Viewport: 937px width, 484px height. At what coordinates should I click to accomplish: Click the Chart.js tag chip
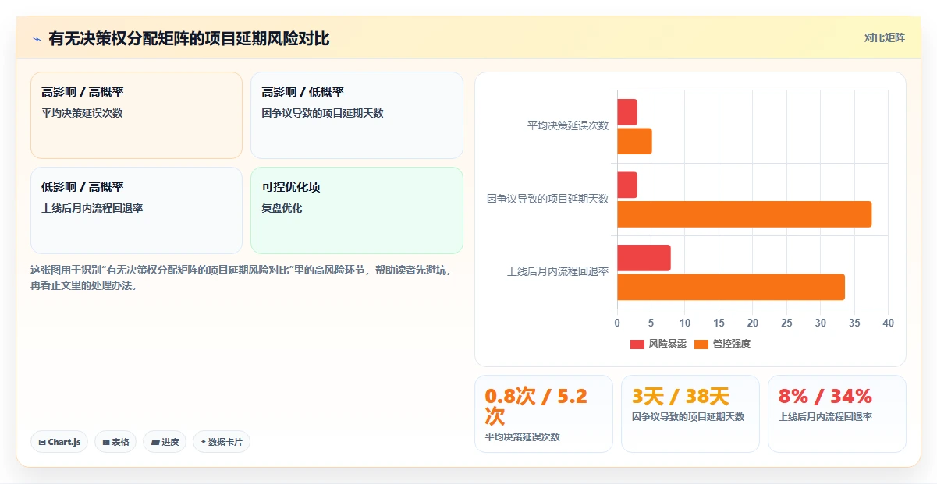tap(59, 442)
